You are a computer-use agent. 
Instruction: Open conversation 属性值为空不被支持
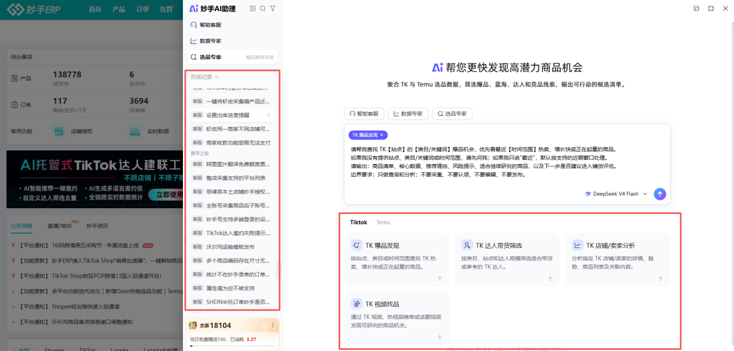[x=232, y=288]
